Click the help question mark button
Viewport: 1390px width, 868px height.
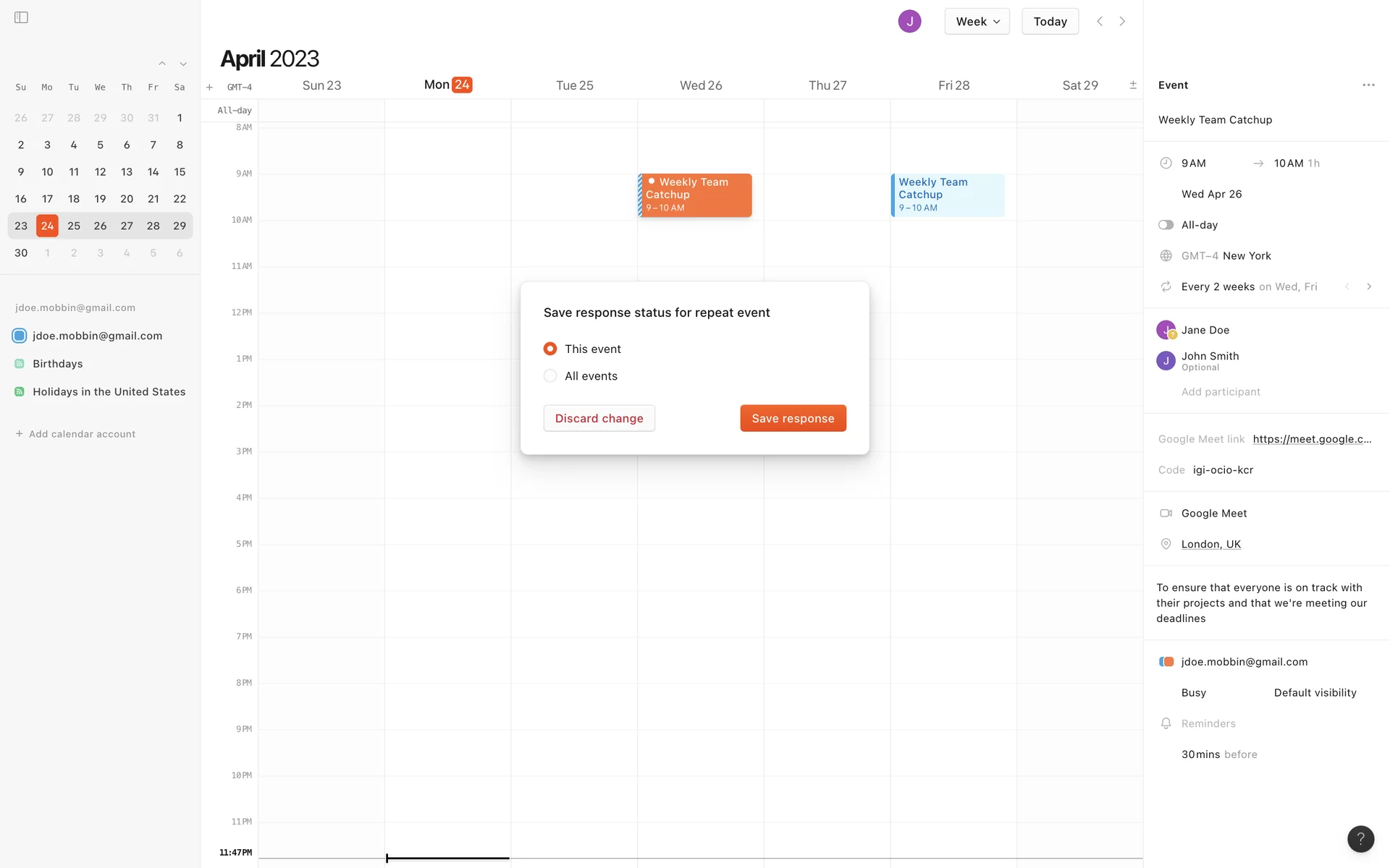(x=1360, y=838)
